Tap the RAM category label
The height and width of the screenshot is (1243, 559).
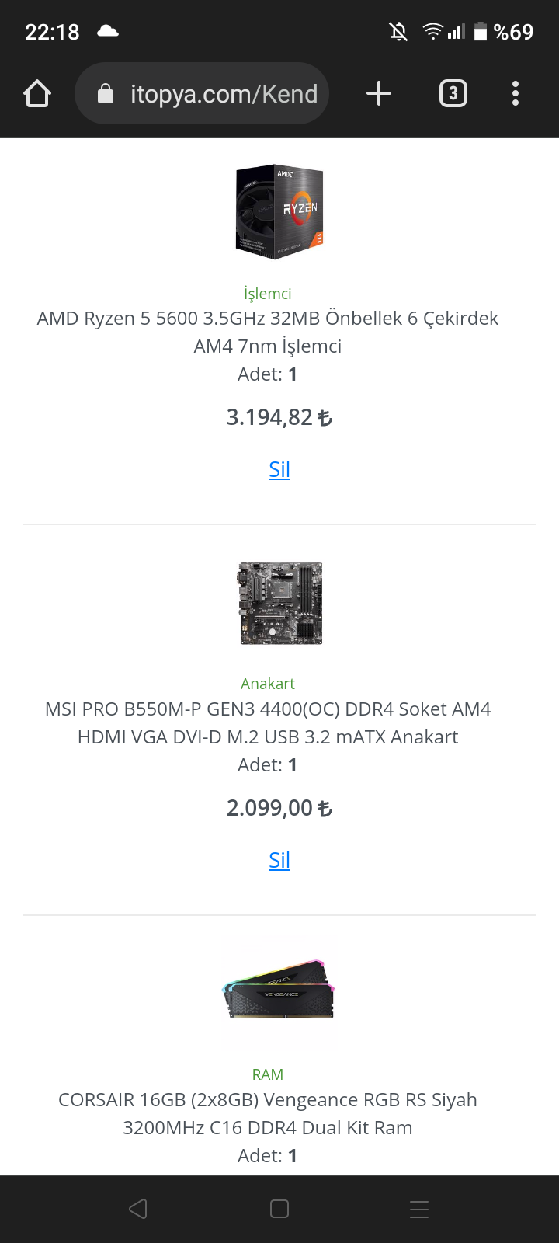268,1074
